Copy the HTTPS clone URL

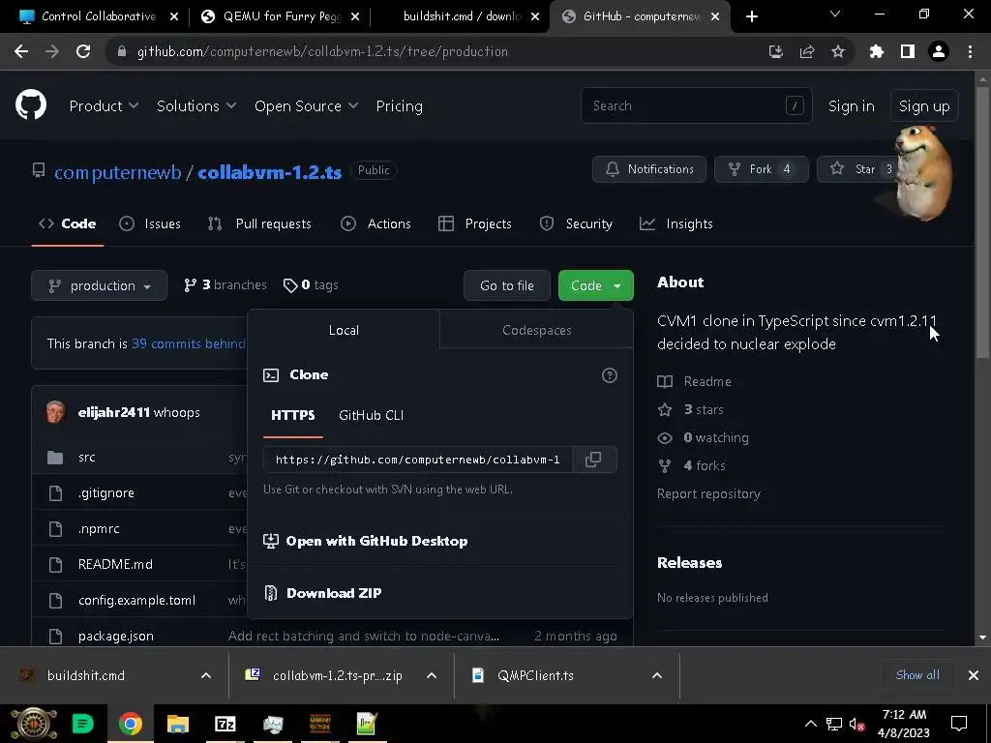593,460
